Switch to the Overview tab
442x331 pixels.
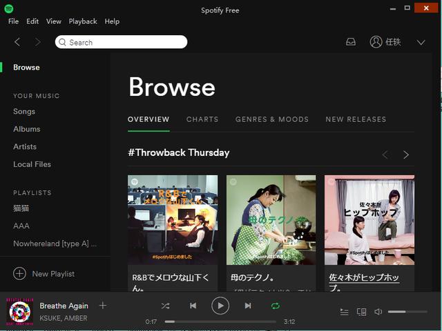coord(148,119)
